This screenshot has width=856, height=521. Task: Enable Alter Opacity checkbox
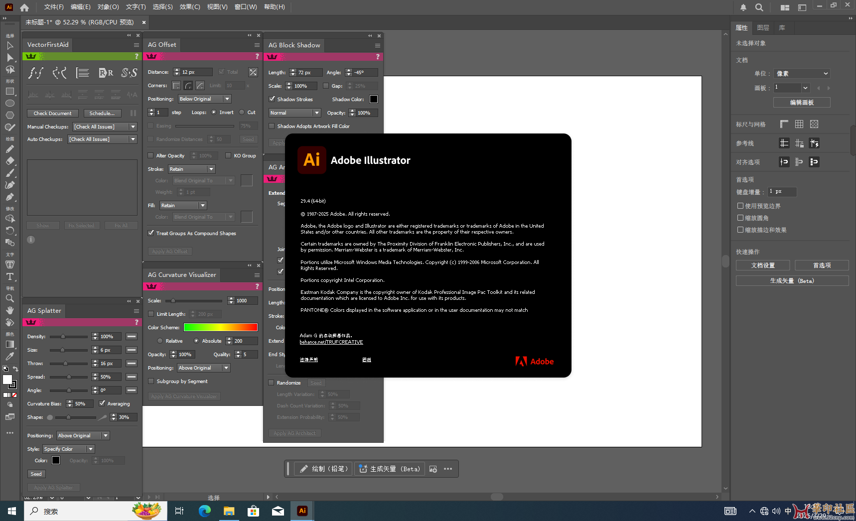coord(150,155)
